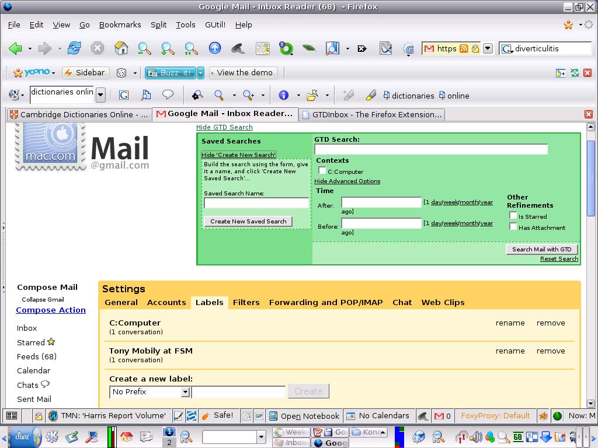Click the speech bubble icon in the Google toolbar
This screenshot has width=598, height=448.
click(168, 94)
